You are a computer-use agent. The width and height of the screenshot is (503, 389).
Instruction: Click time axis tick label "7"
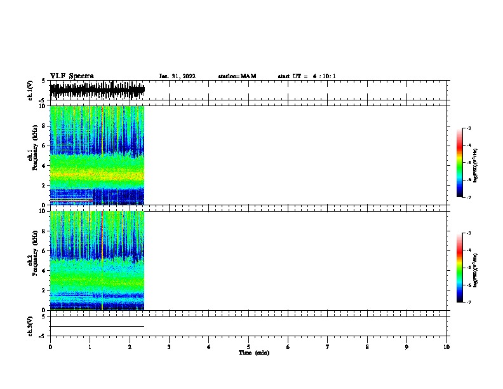point(328,346)
